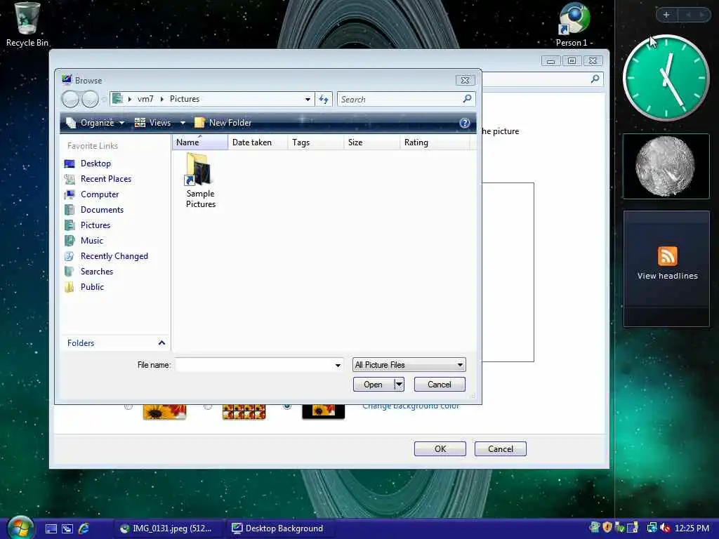Click the Public folder icon in sidebar
719x539 pixels.
pyautogui.click(x=70, y=287)
